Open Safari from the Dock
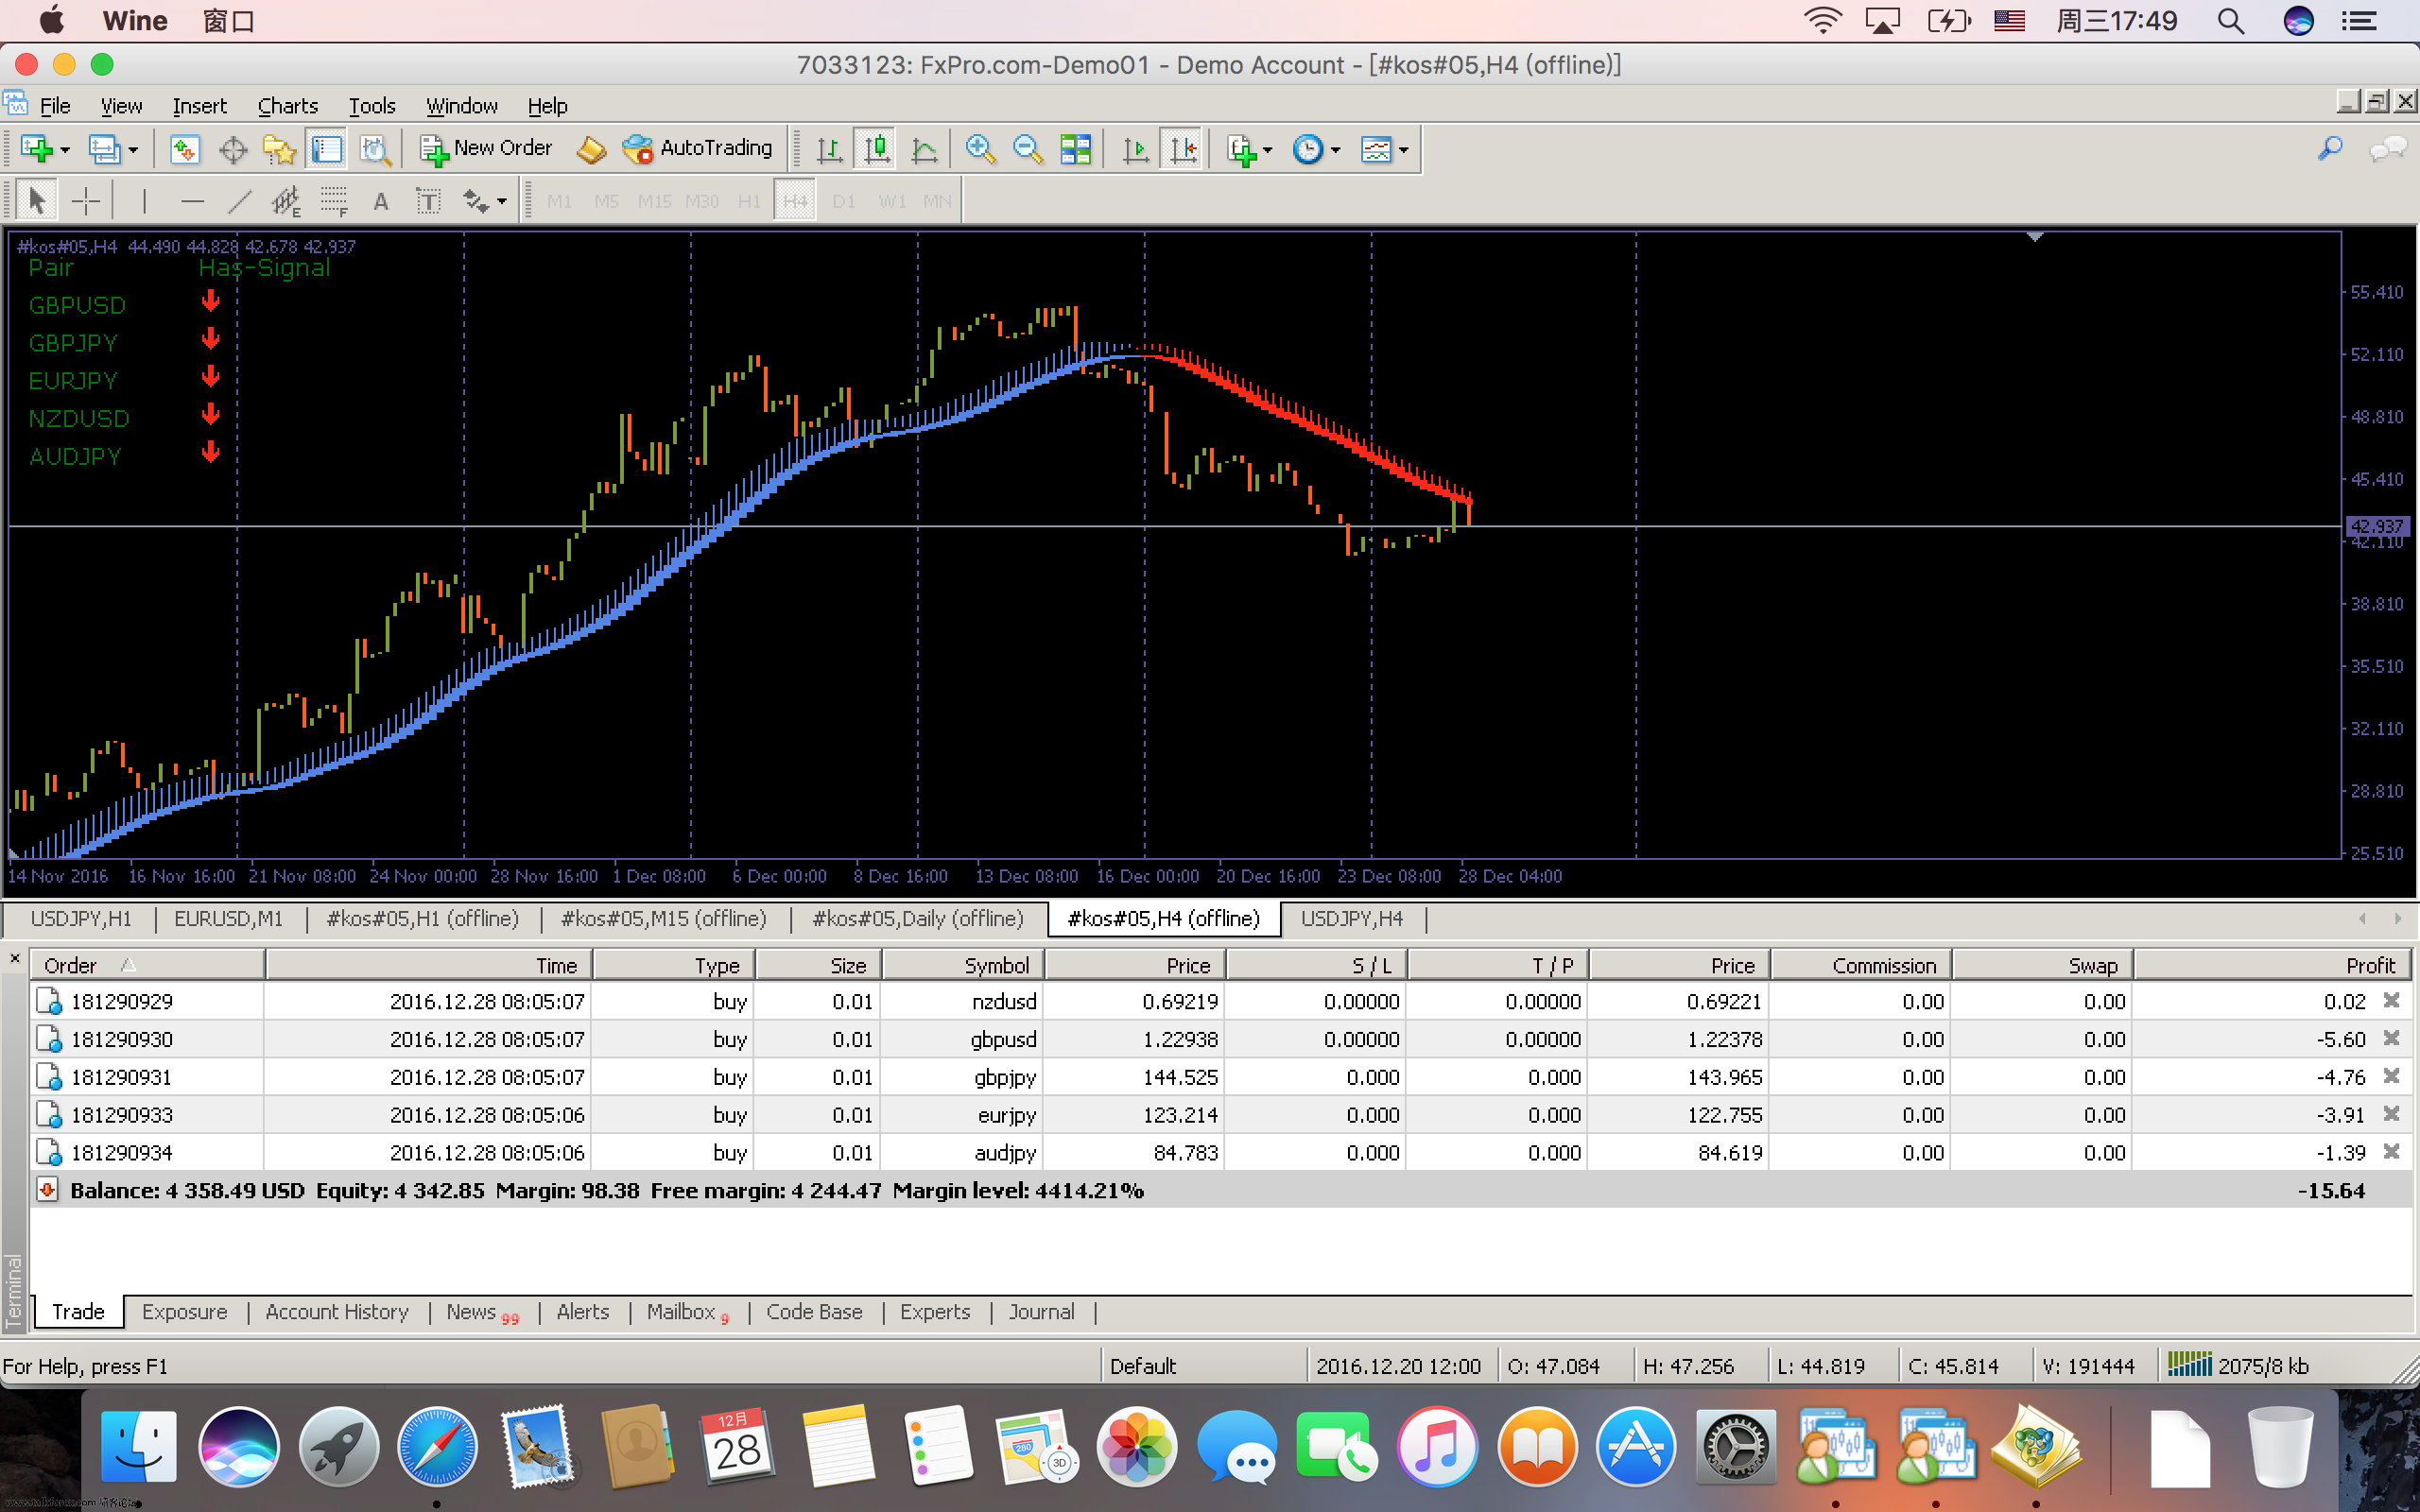The image size is (2420, 1512). (x=437, y=1446)
